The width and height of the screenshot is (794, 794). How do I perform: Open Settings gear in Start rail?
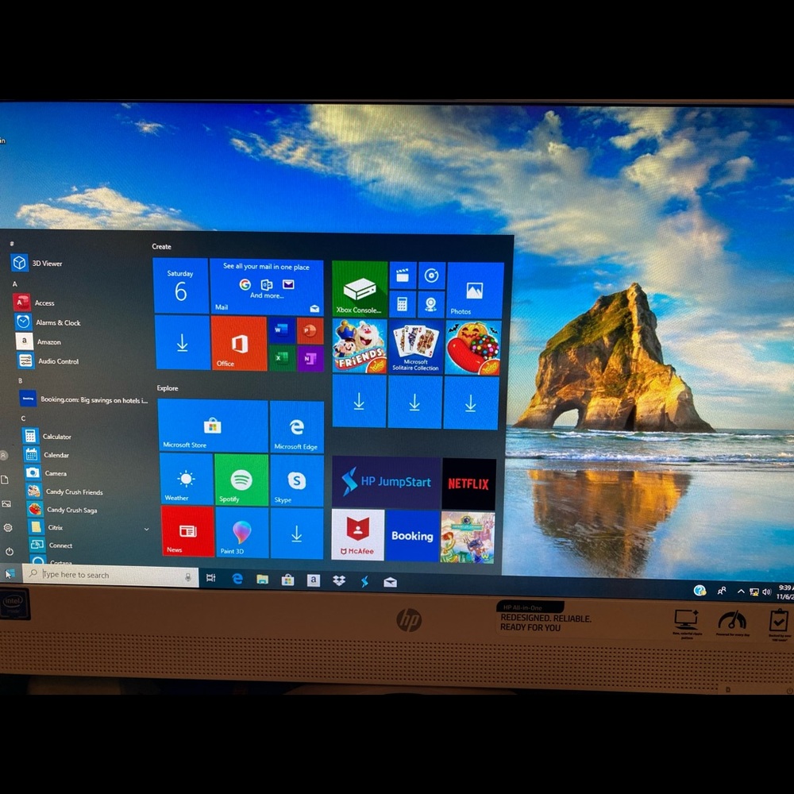click(x=8, y=528)
